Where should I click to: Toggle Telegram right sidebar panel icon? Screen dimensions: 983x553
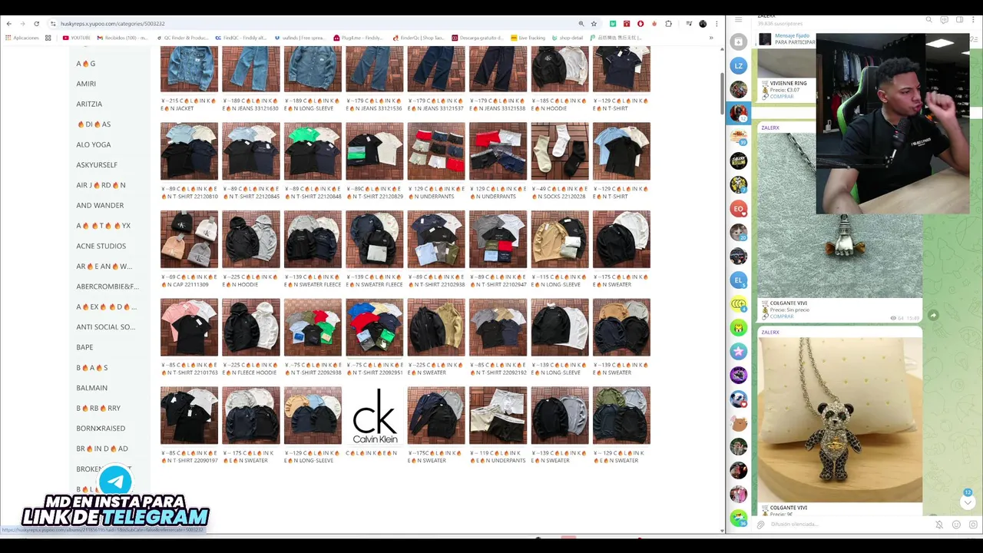tap(959, 20)
